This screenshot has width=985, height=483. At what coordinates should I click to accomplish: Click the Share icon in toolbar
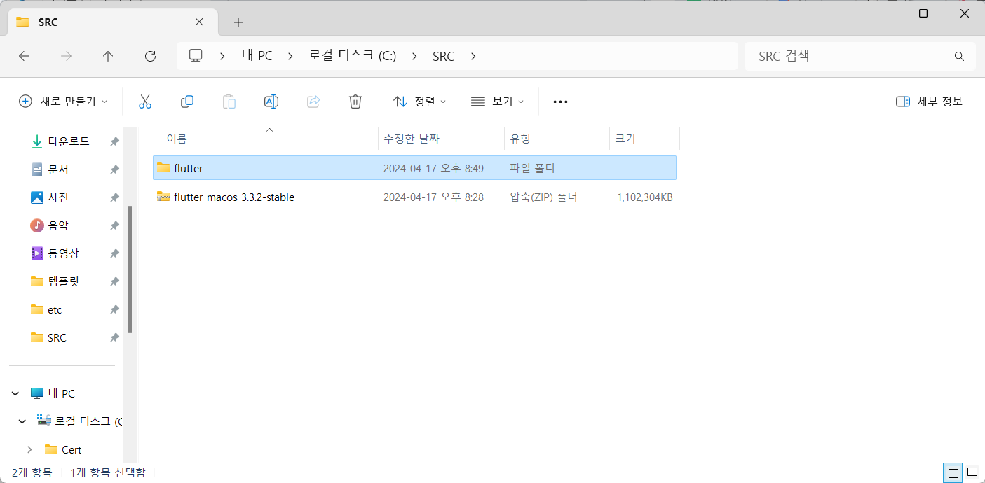click(x=313, y=101)
